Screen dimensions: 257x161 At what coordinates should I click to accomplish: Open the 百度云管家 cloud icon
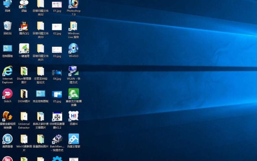click(74, 139)
